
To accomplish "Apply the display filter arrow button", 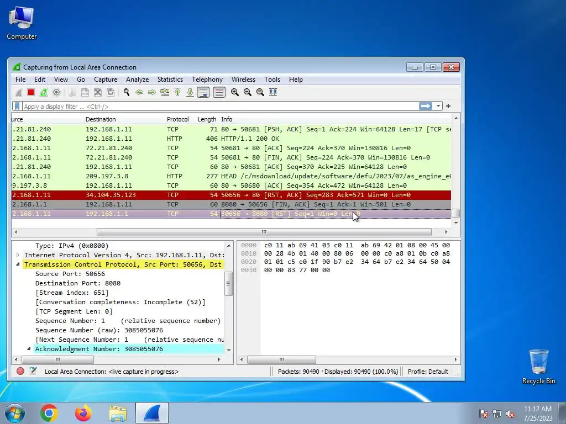I will 426,106.
